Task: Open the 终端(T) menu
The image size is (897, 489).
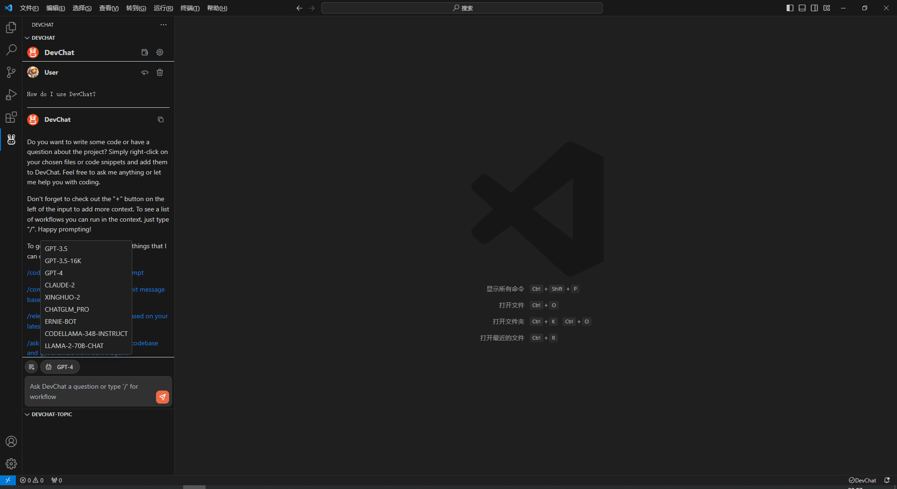Action: (x=190, y=8)
